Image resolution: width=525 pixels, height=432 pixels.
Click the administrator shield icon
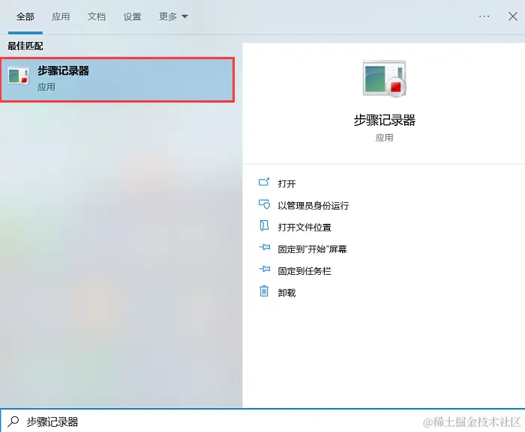[264, 204]
